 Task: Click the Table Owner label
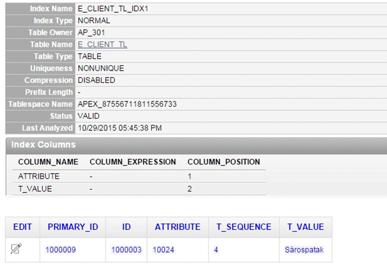pyautogui.click(x=50, y=33)
